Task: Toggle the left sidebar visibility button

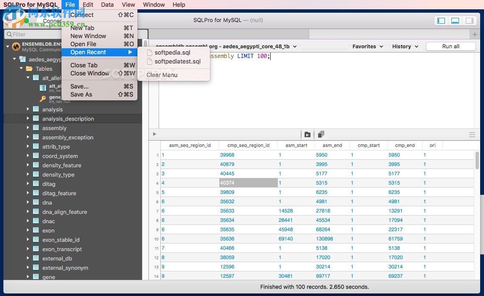Action: point(440,20)
